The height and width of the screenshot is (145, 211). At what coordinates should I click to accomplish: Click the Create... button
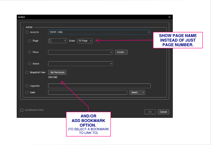(121, 52)
